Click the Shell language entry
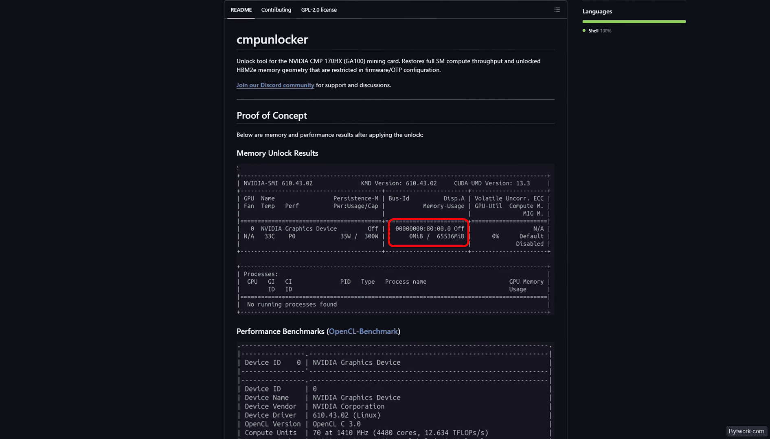Viewport: 770px width, 439px height. coord(597,31)
